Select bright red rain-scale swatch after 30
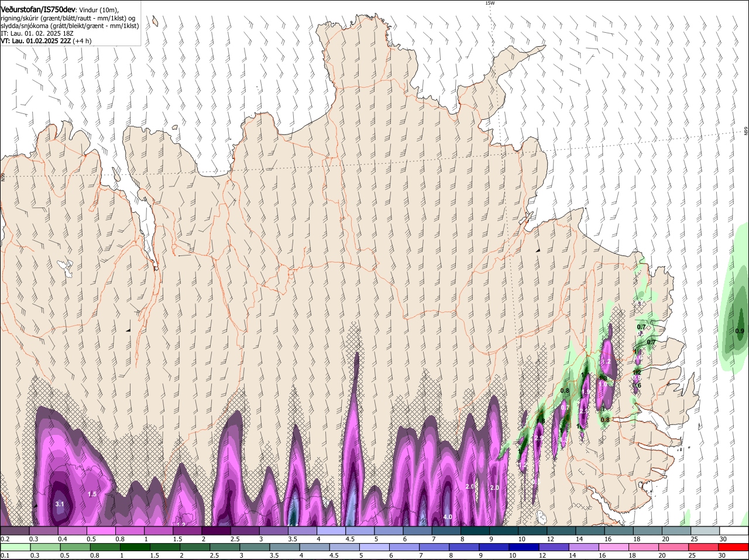The width and height of the screenshot is (749, 560). click(x=734, y=547)
